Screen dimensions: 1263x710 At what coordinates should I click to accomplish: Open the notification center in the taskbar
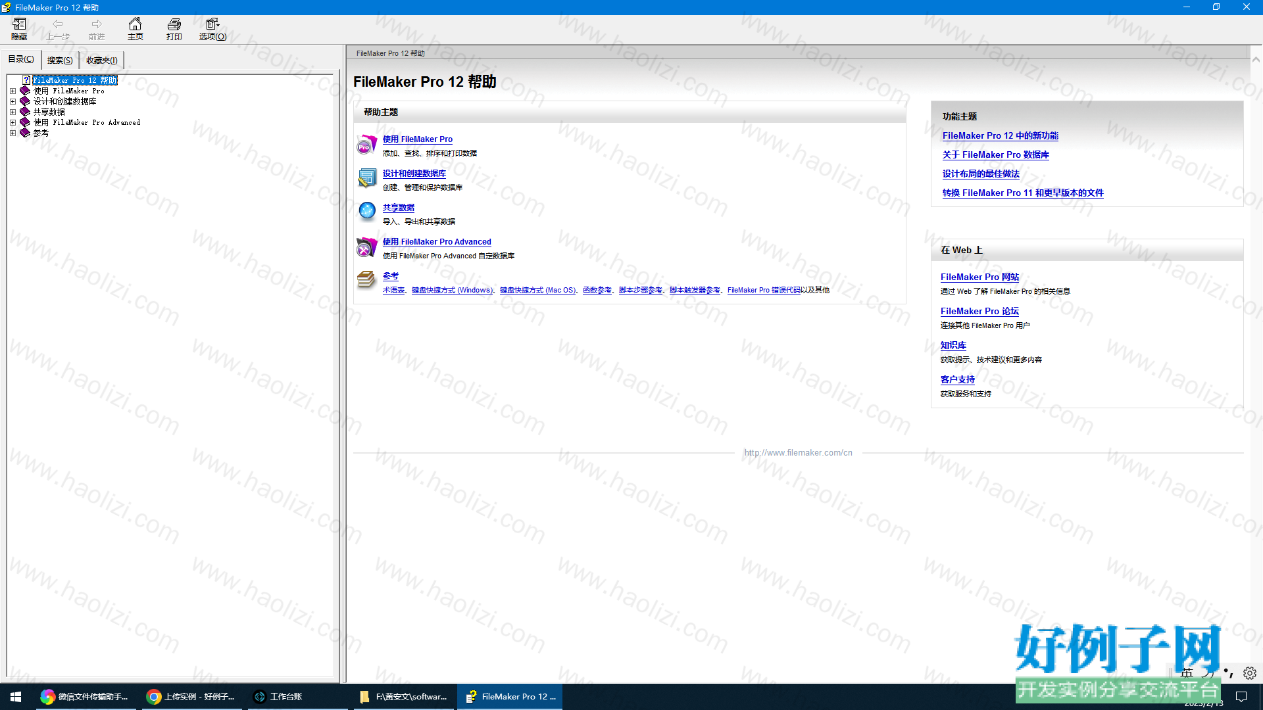click(1241, 697)
